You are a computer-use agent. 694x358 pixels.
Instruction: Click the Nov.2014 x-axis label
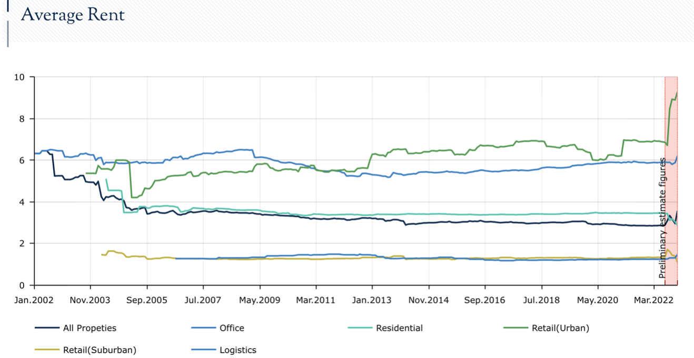[x=429, y=301]
